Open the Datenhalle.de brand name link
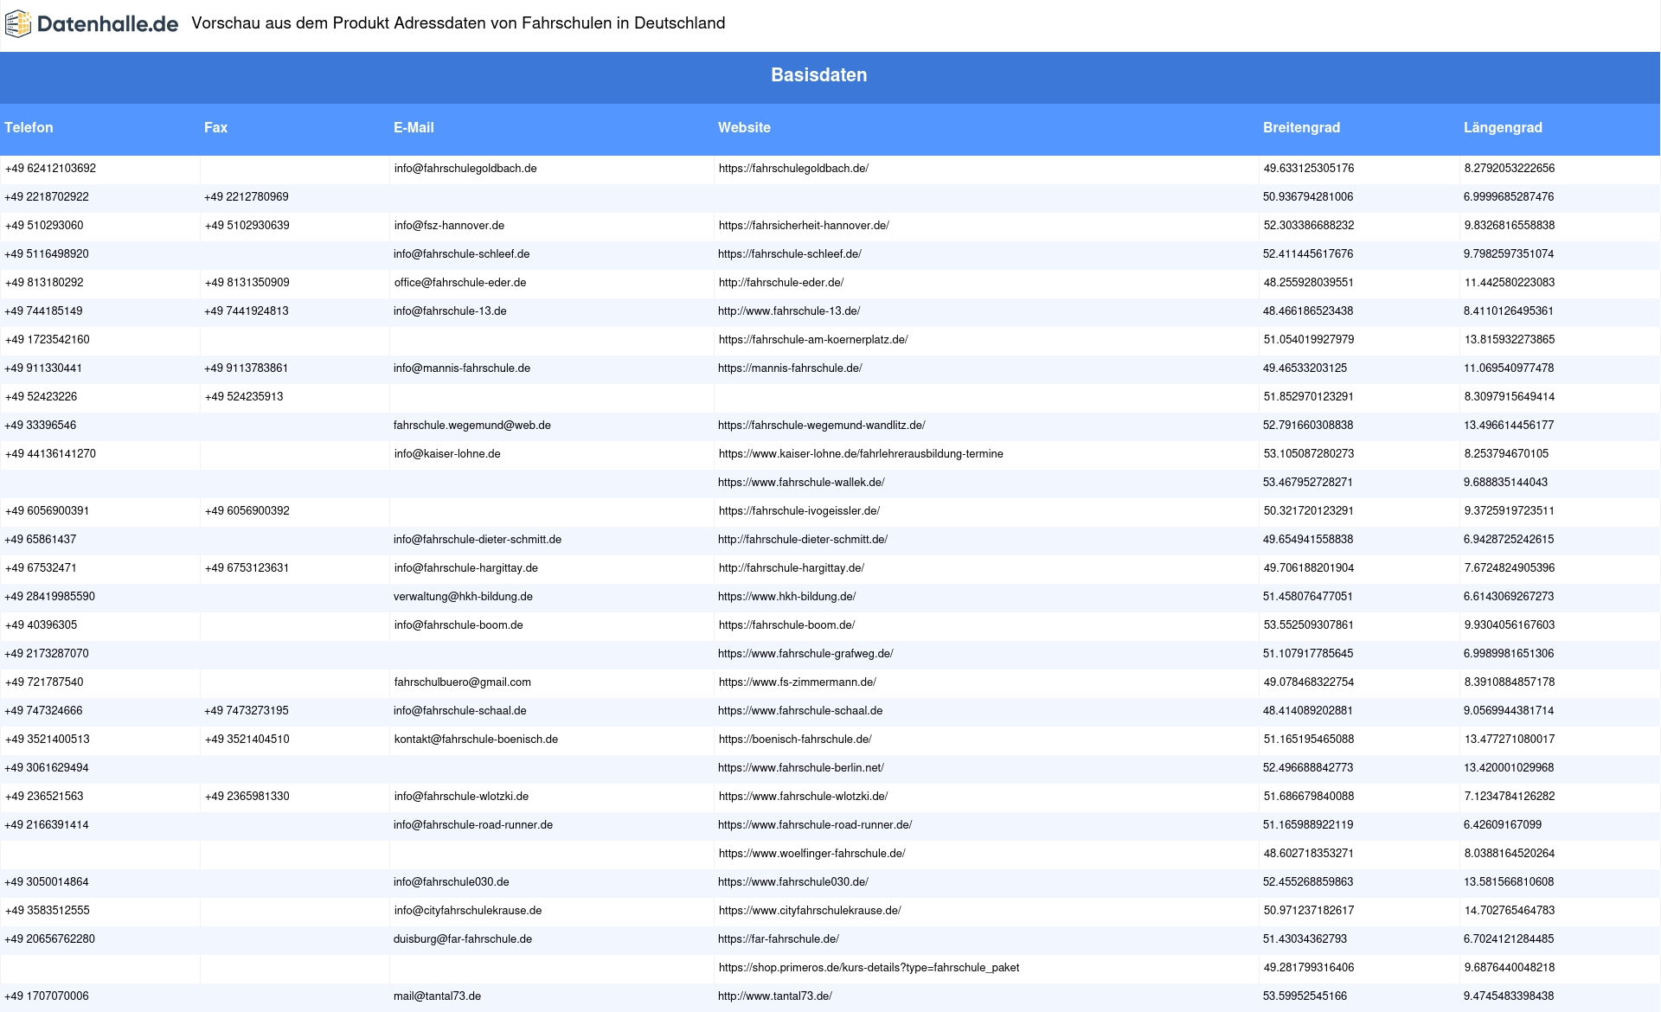 click(x=107, y=24)
